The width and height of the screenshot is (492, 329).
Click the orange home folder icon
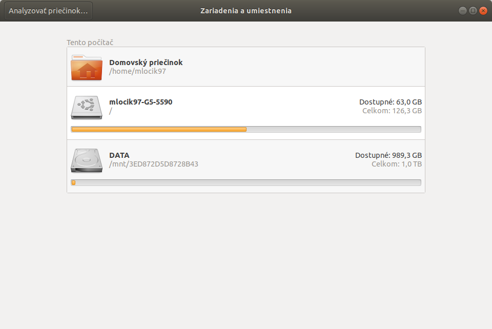(x=87, y=68)
